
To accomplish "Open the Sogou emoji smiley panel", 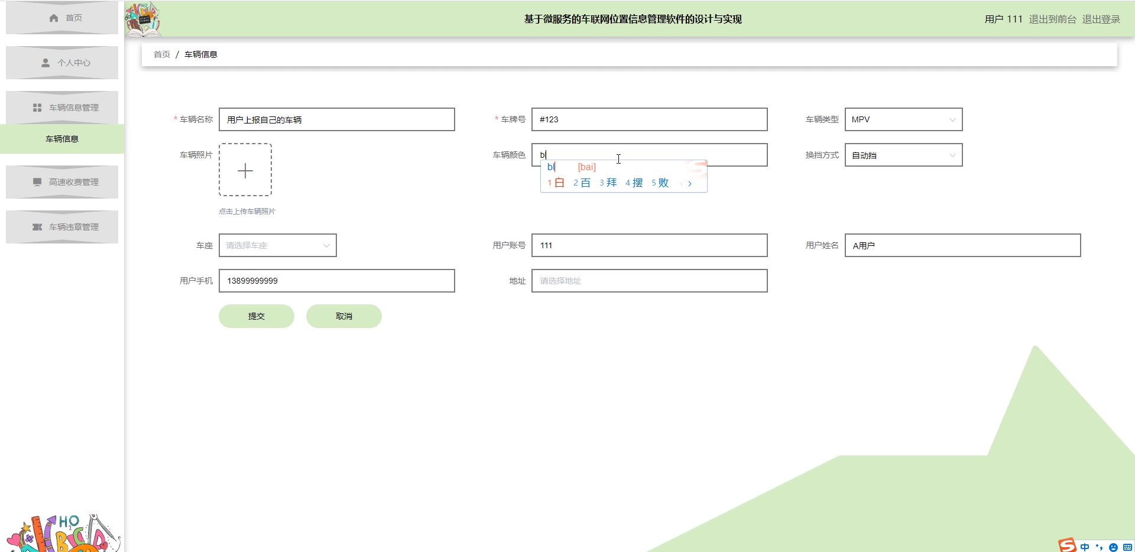I will point(1113,547).
